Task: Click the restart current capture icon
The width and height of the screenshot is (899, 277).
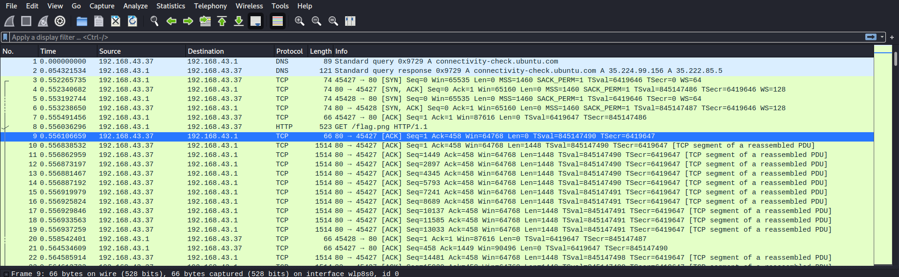Action: point(43,21)
